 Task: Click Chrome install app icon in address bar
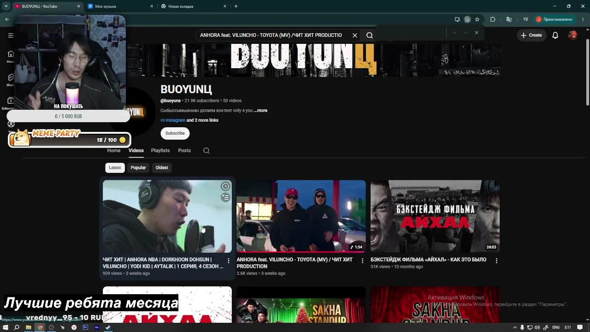click(x=457, y=19)
